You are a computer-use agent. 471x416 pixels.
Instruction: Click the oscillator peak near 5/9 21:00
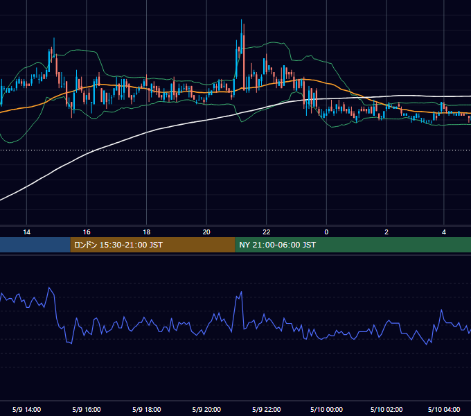[x=241, y=292]
